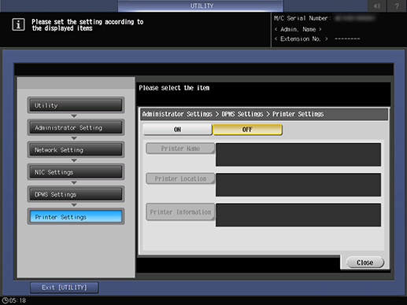
Task: Click the arrow below Network Setting
Action: click(74, 160)
